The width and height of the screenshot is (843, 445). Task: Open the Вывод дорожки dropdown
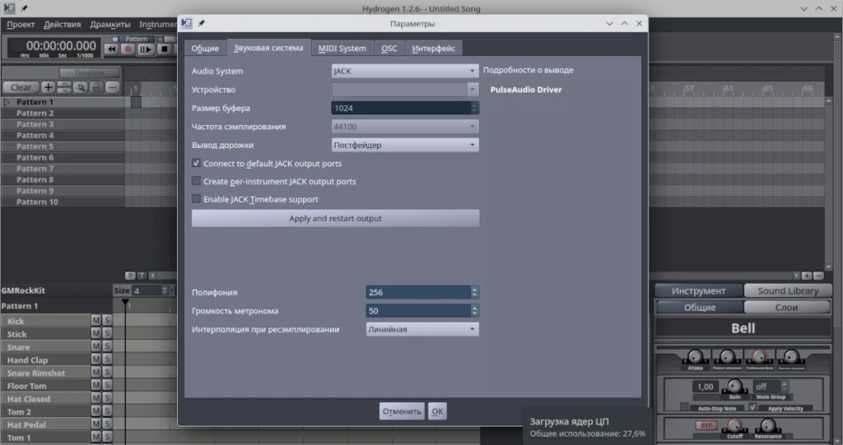pos(405,145)
